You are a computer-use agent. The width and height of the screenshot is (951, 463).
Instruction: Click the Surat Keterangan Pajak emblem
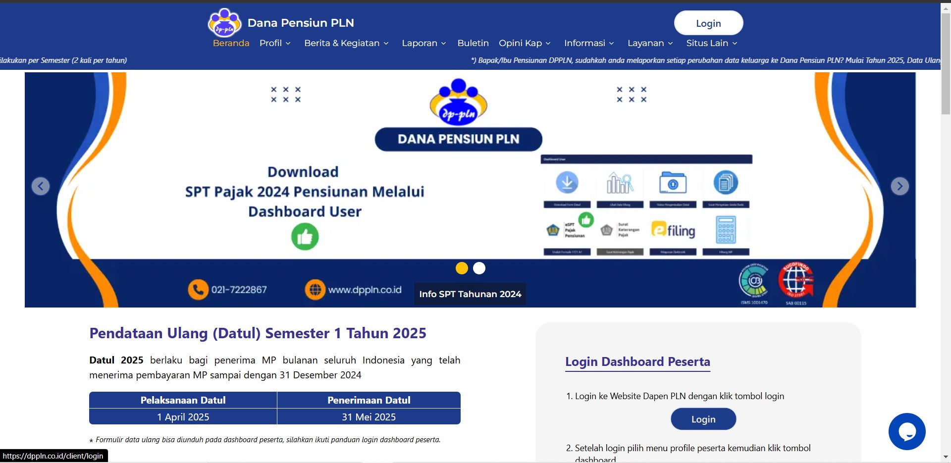click(x=607, y=230)
